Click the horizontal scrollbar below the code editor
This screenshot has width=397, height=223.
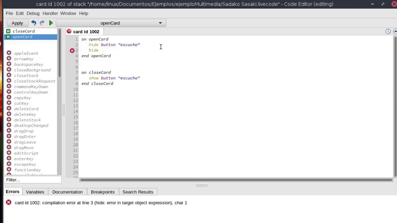(x=236, y=180)
